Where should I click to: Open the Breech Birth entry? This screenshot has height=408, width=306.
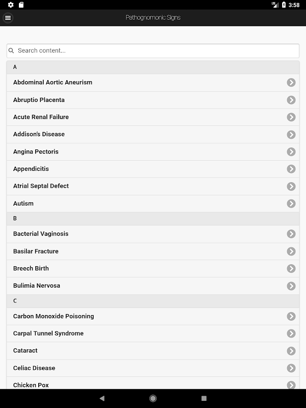tap(31, 268)
